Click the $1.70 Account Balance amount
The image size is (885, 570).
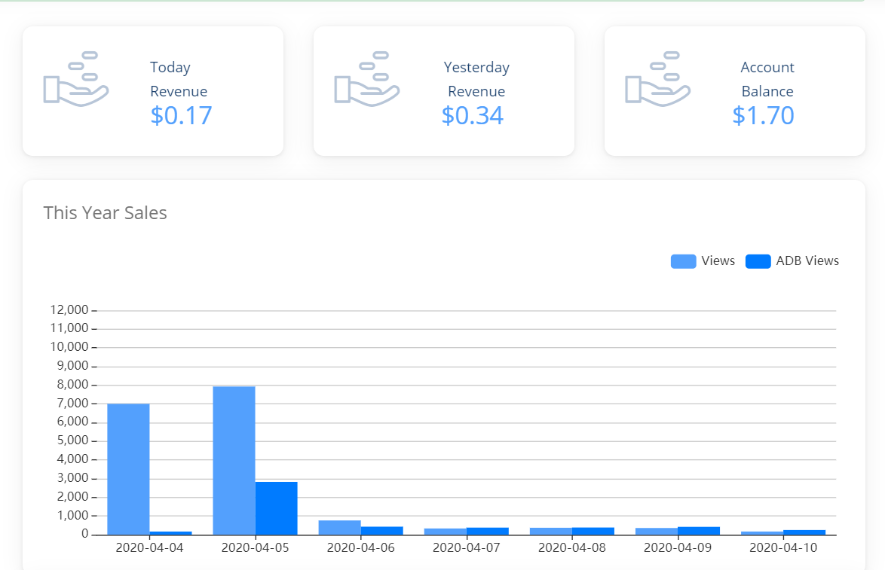763,116
